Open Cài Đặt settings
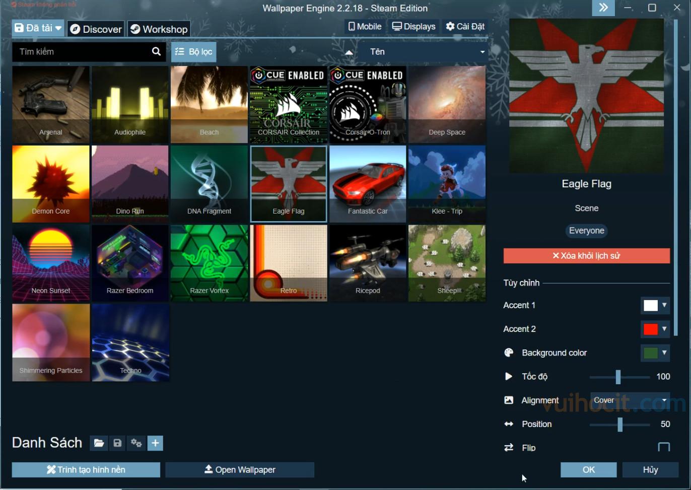Screen dimensions: 691x490 click(x=465, y=26)
